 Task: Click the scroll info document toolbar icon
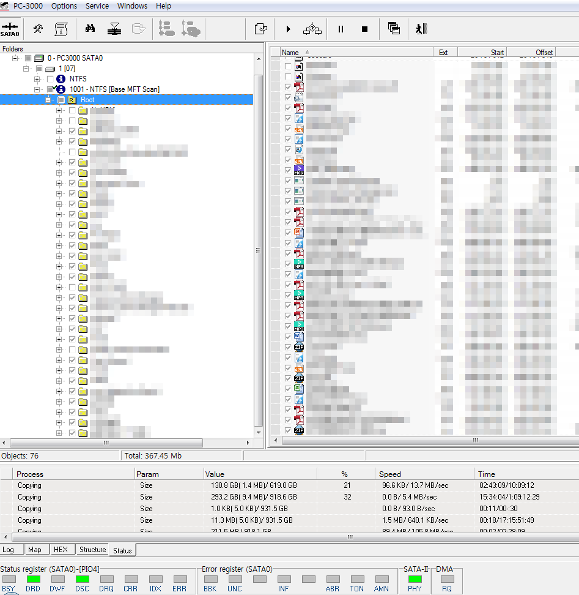click(x=61, y=29)
